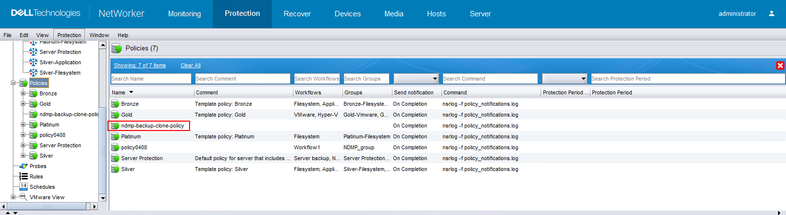Click the Policies header database icon
The width and height of the screenshot is (786, 215).
pyautogui.click(x=117, y=48)
